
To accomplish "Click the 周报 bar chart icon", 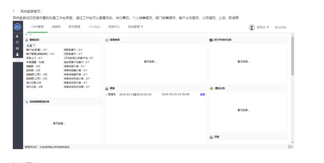I will 107,88.
